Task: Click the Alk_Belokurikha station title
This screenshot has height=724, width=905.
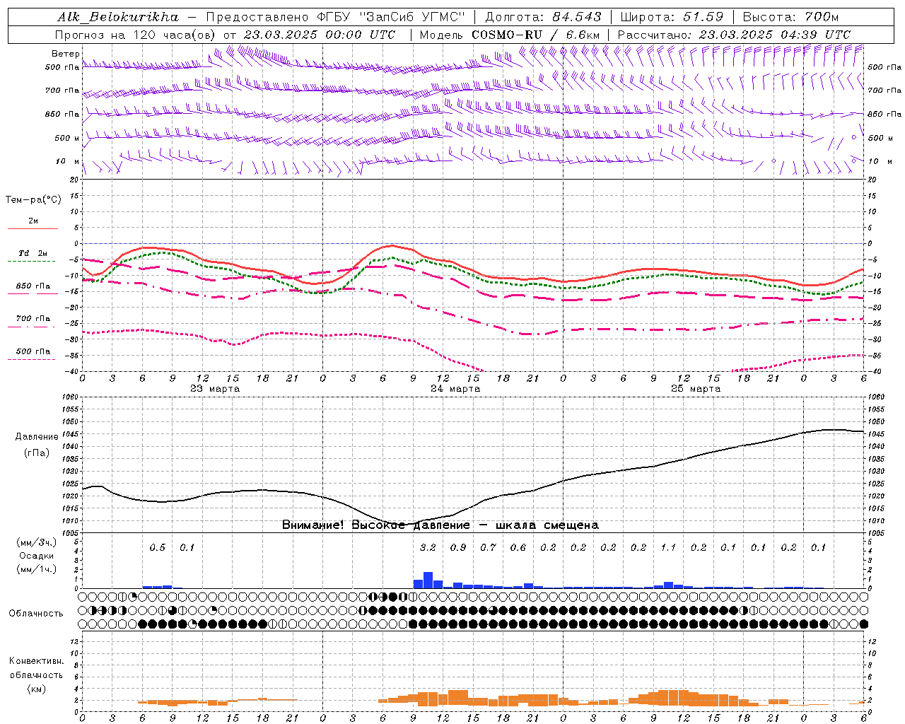Action: click(x=118, y=17)
